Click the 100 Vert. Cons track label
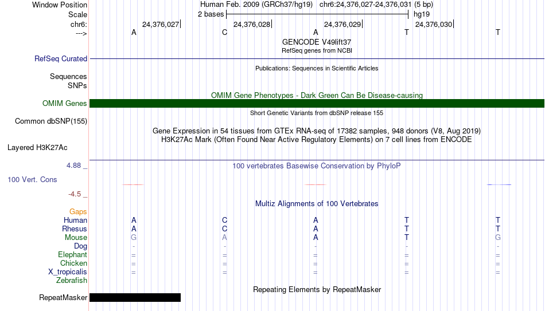This screenshot has height=311, width=545. pos(32,179)
